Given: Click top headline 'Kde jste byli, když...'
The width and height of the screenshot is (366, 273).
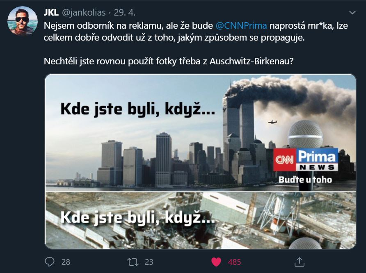Looking at the screenshot, I should click(138, 109).
